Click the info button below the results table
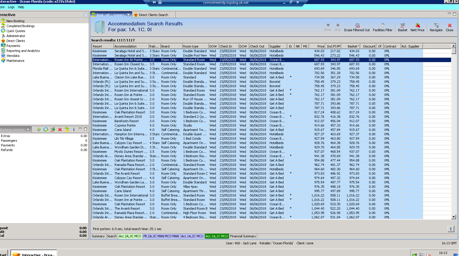This screenshot has width=459, height=256. tap(451, 229)
